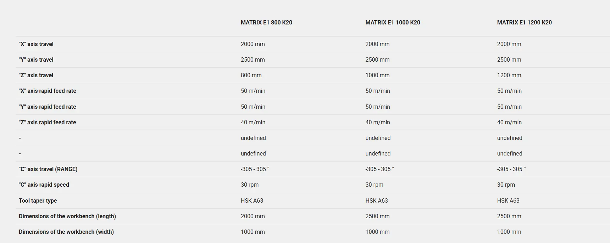
Task: Click the "X" axis travel row label
Action: tap(36, 44)
